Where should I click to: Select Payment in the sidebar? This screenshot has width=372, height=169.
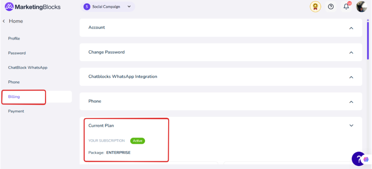[x=16, y=111]
